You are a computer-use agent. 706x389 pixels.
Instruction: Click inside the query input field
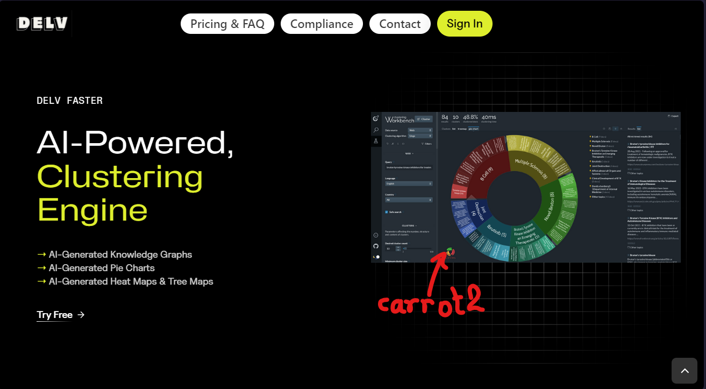[408, 167]
